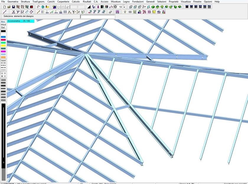Image resolution: width=248 pixels, height=184 pixels.
Task: Switch to Mod mode in left panel
Action: (3, 24)
